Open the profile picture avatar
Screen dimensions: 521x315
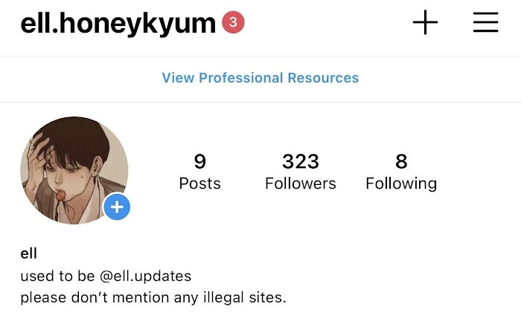[74, 170]
